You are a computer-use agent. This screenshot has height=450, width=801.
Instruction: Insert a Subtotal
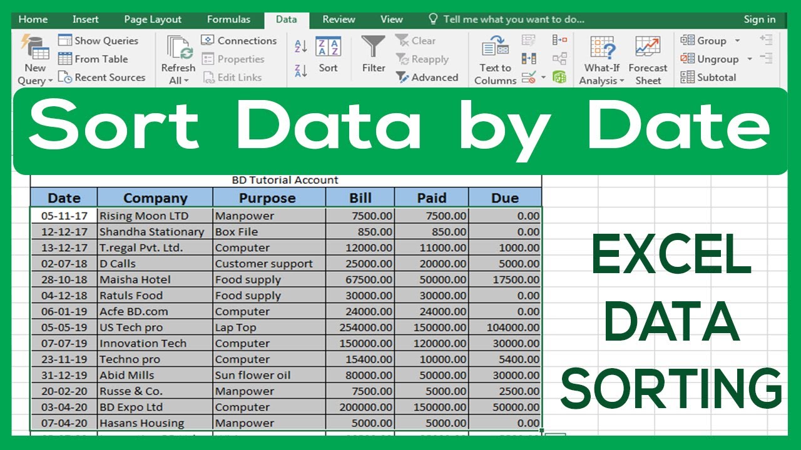[x=708, y=77]
